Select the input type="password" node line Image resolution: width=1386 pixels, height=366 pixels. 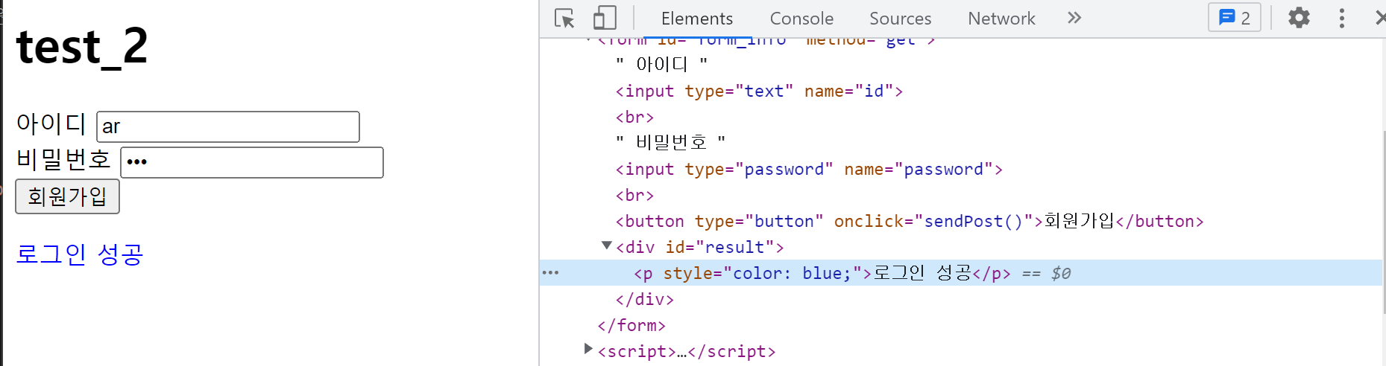click(x=809, y=169)
